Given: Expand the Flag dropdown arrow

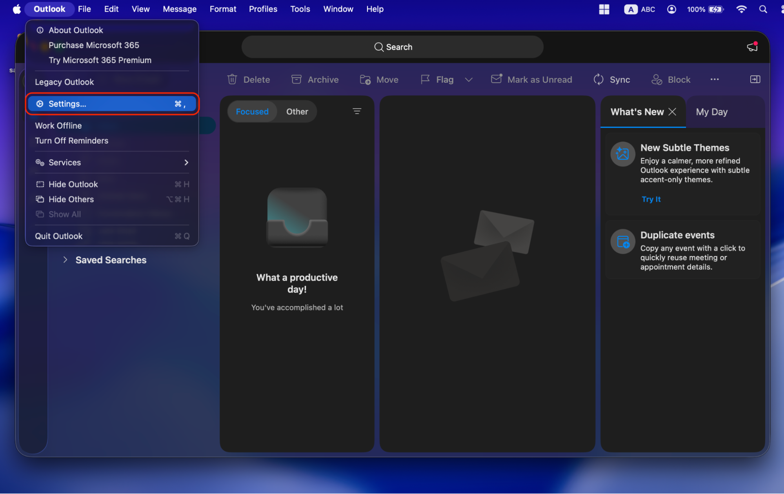Looking at the screenshot, I should point(469,80).
